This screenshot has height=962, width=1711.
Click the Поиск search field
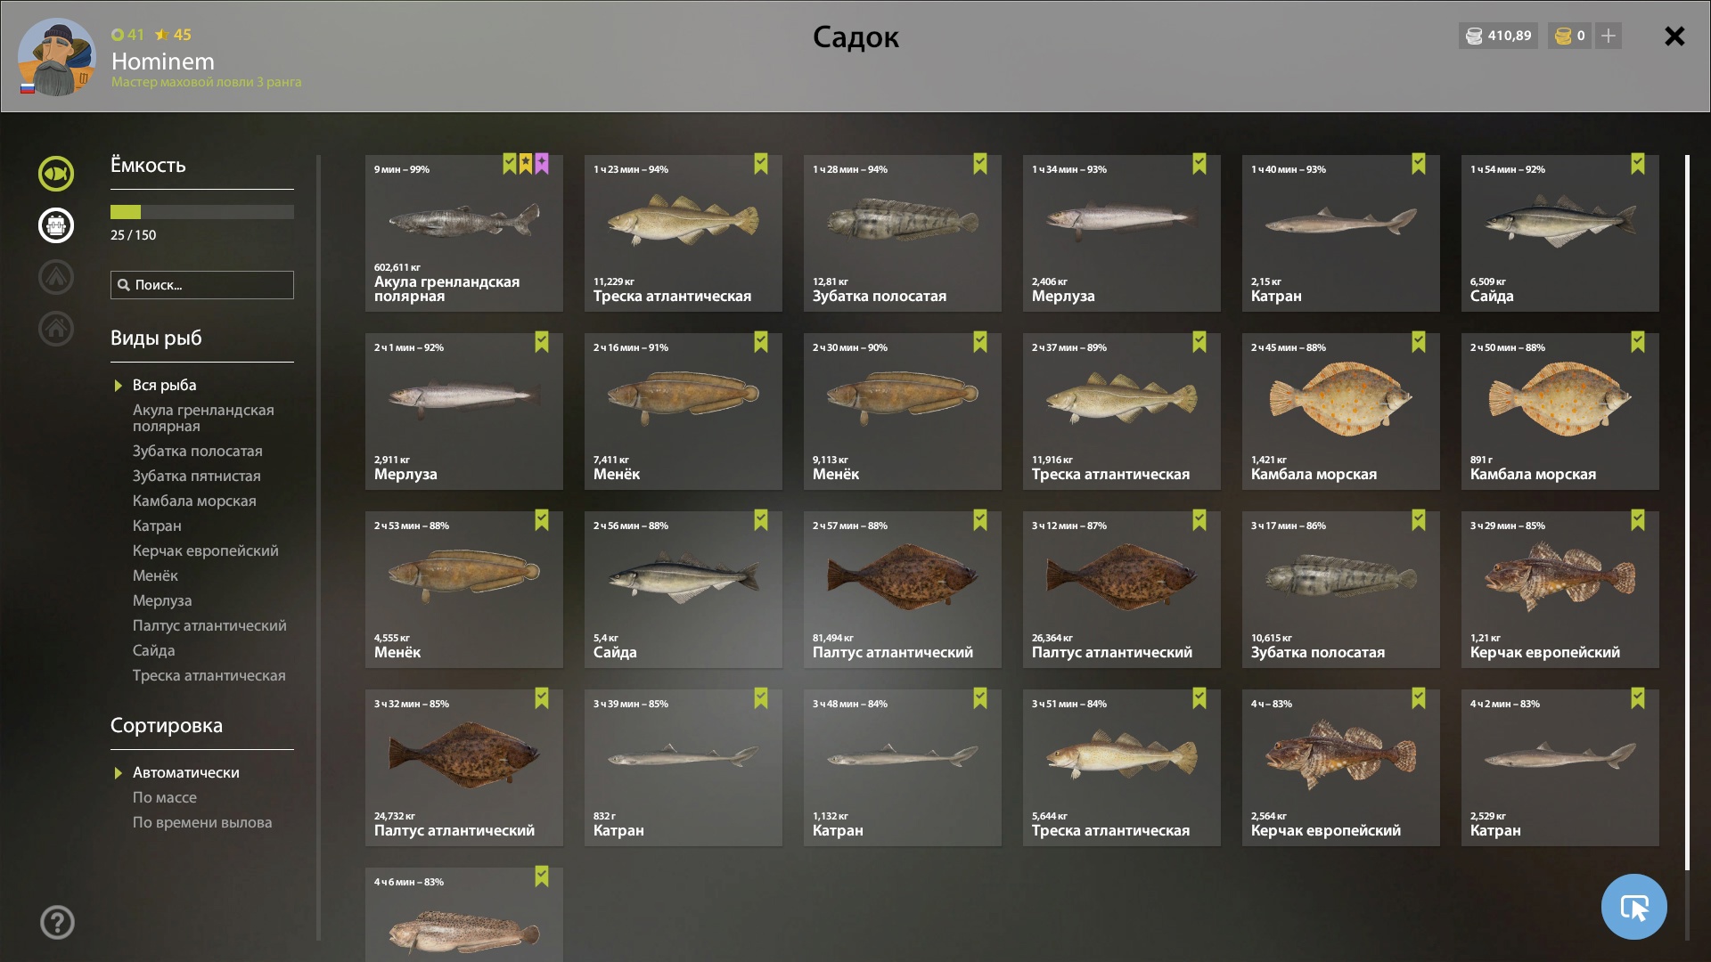click(202, 285)
